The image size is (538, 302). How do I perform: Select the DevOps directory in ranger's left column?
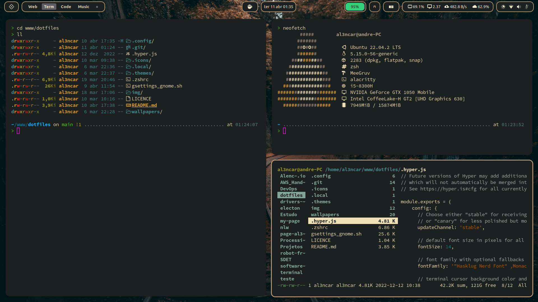[288, 189]
